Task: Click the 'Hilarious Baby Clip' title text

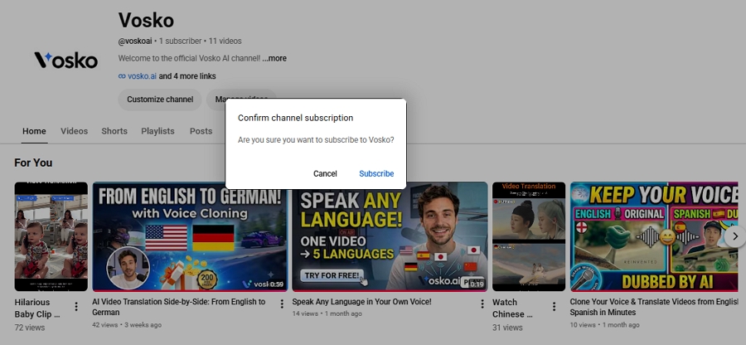Action: pyautogui.click(x=37, y=309)
